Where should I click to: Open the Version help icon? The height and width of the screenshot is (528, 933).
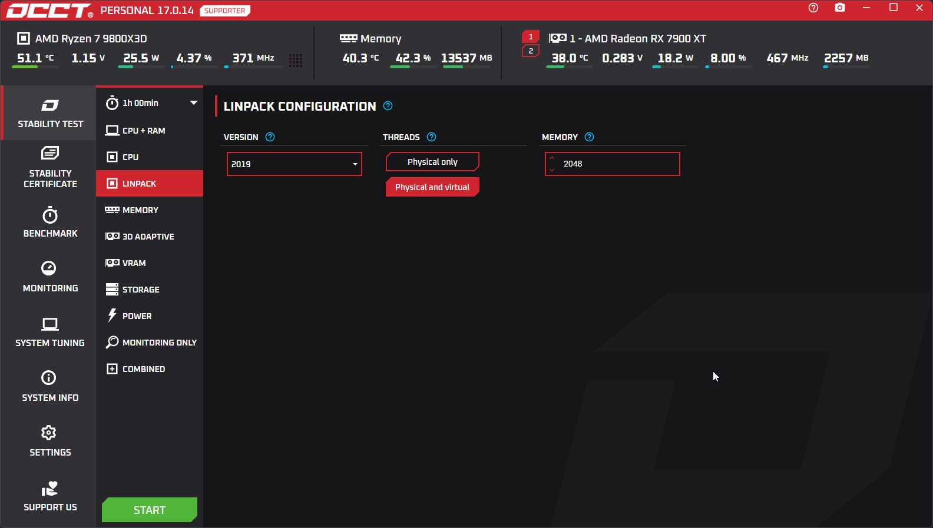pos(270,137)
